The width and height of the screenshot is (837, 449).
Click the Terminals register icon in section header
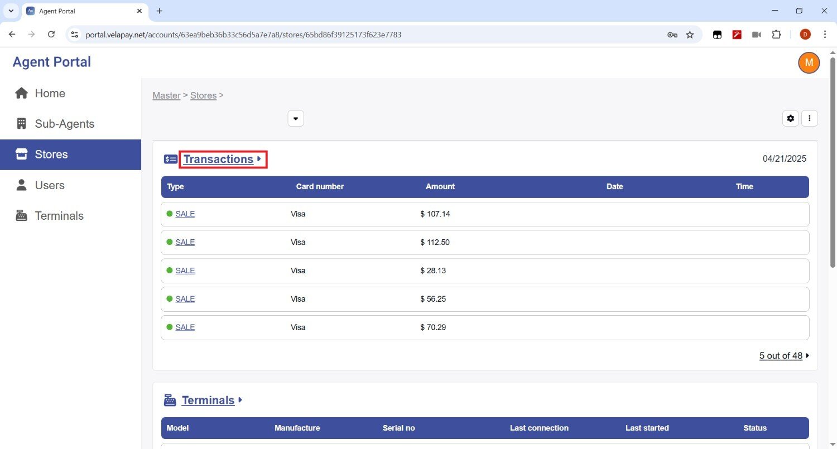click(x=170, y=400)
